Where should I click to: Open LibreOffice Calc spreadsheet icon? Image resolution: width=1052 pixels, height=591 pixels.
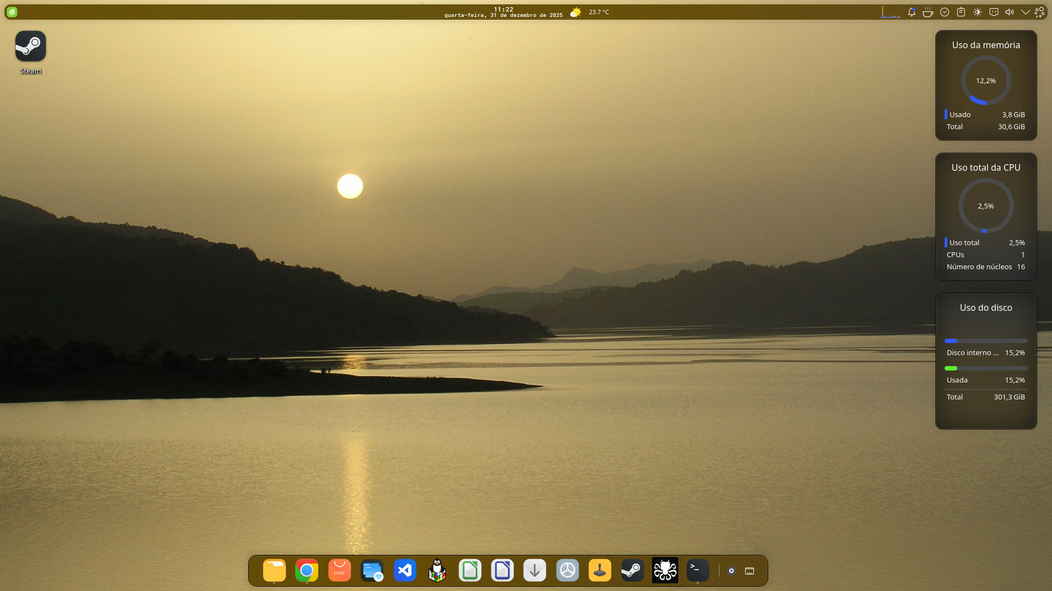pyautogui.click(x=470, y=571)
